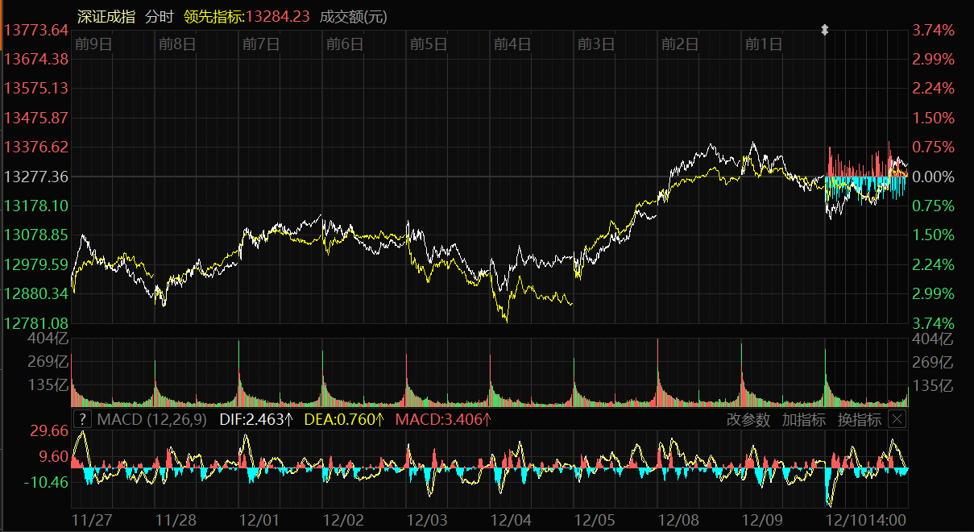Click the 成交额(元) legend label
Viewport: 974px width, 532px height.
point(354,17)
